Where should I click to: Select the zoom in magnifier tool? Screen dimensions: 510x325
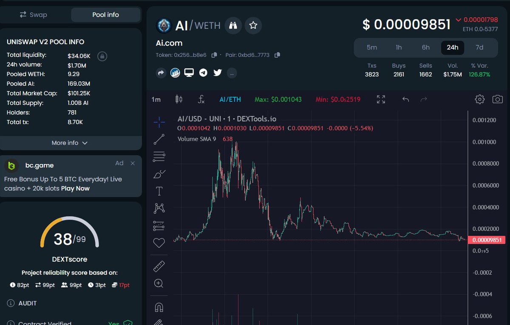pyautogui.click(x=159, y=283)
